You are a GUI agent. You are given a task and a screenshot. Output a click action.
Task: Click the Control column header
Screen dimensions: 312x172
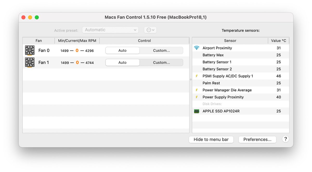144,41
